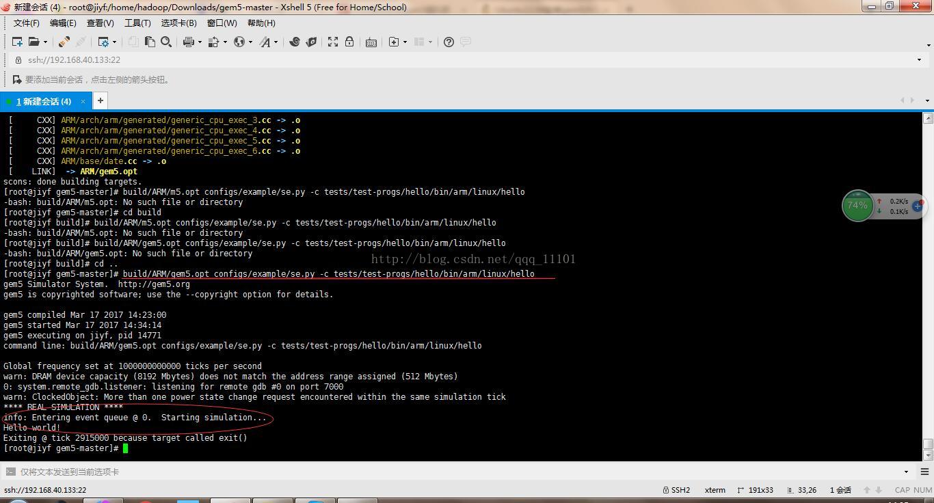
Task: Open session Properties gear icon
Action: (103, 42)
